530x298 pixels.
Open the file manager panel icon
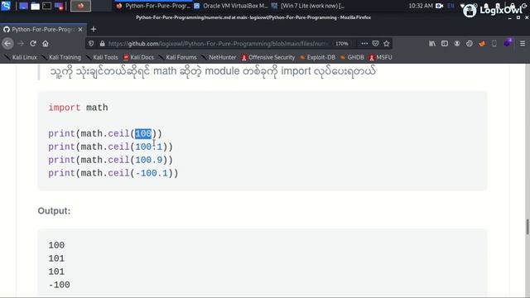(x=35, y=6)
